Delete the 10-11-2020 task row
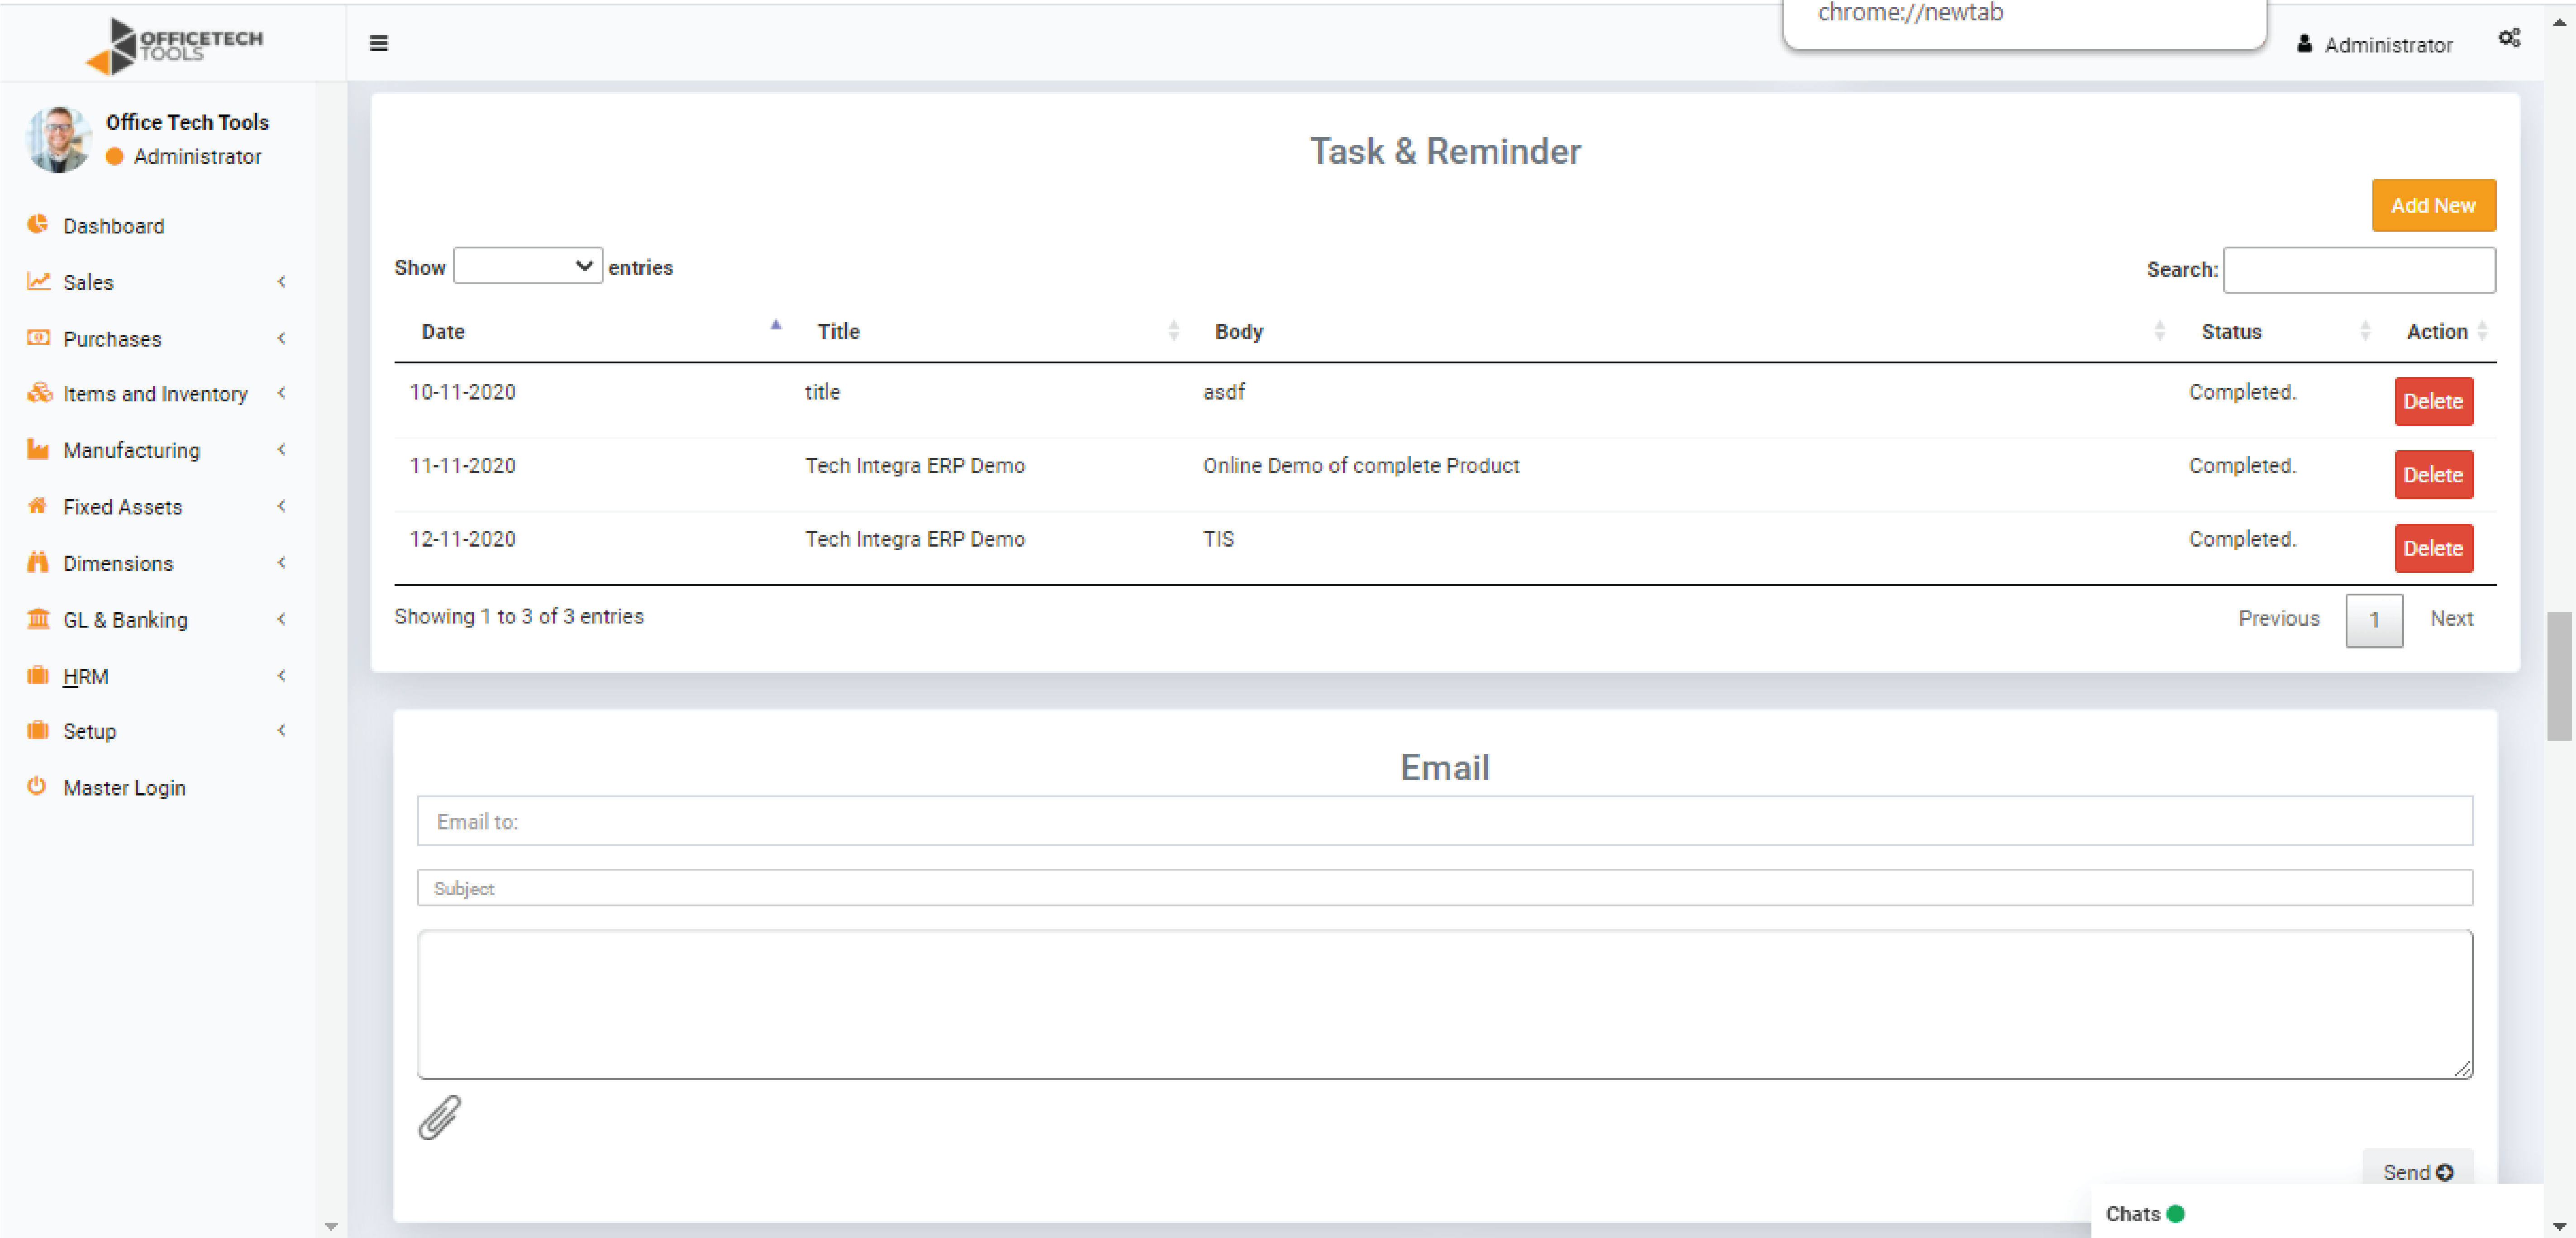The image size is (2576, 1238). 2433,401
